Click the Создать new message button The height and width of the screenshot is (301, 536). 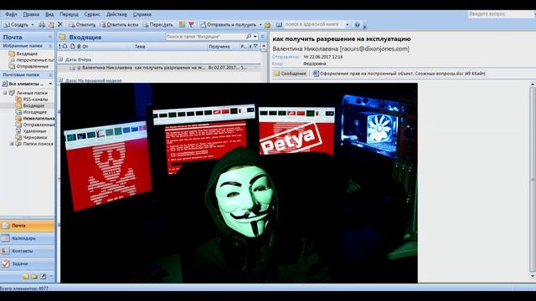[x=17, y=24]
